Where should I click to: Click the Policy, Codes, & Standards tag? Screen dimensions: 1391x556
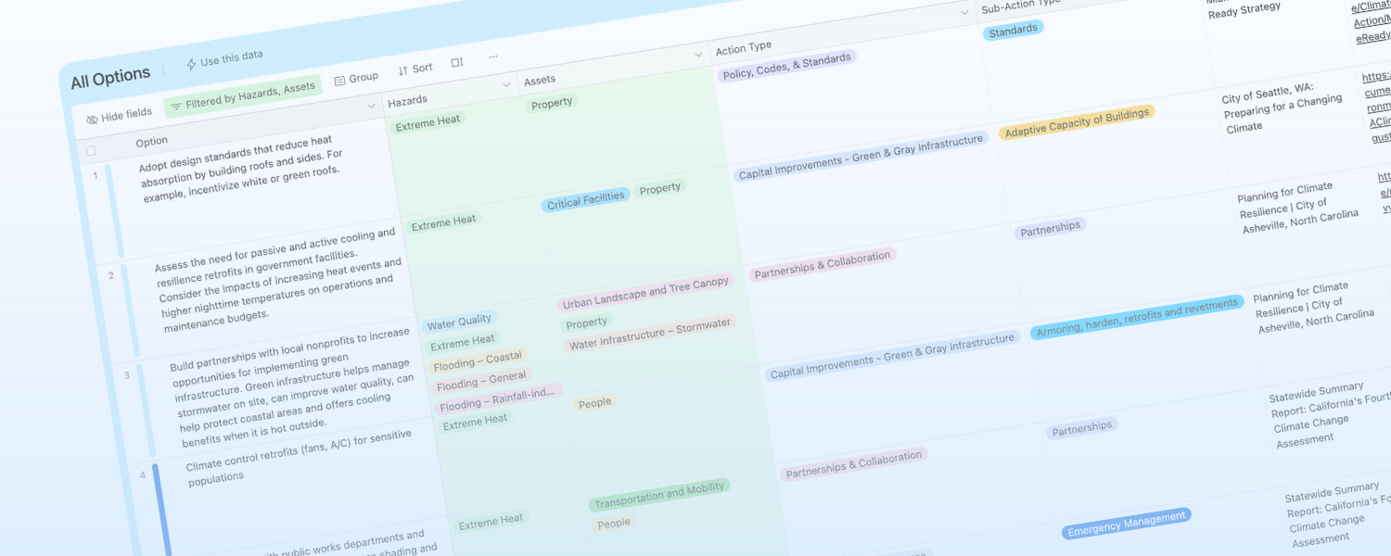pos(786,67)
